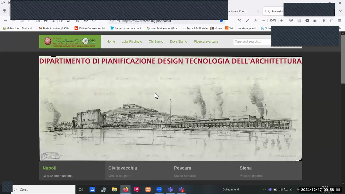Switch to Firefox on the taskbar
The image size is (345, 194).
126,189
